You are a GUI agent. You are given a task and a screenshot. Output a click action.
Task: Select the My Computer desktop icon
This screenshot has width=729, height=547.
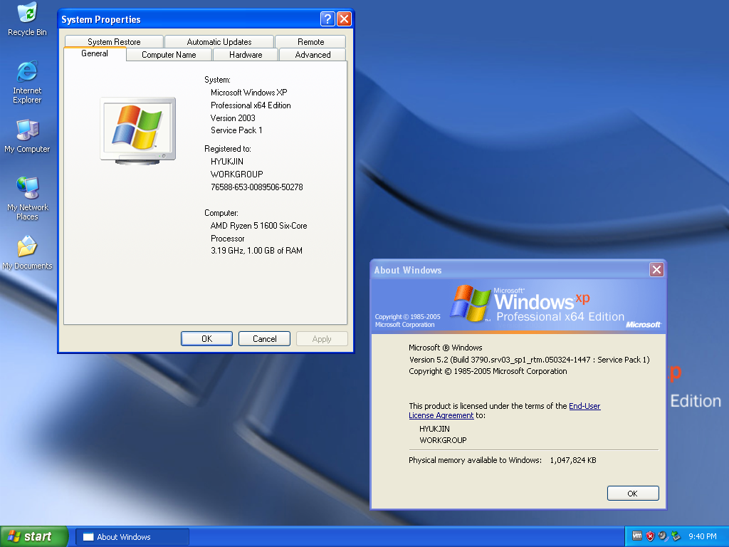pos(28,136)
